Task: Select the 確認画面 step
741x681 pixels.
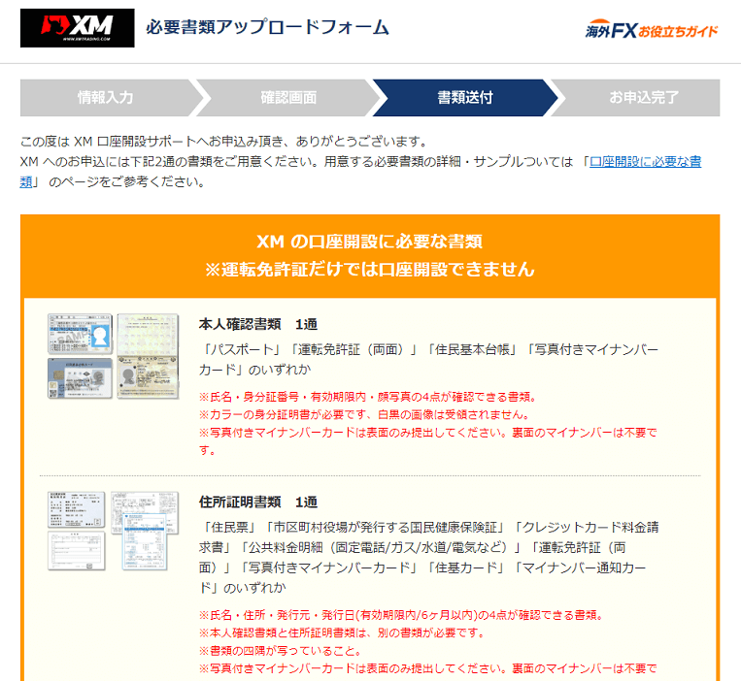Action: [288, 98]
